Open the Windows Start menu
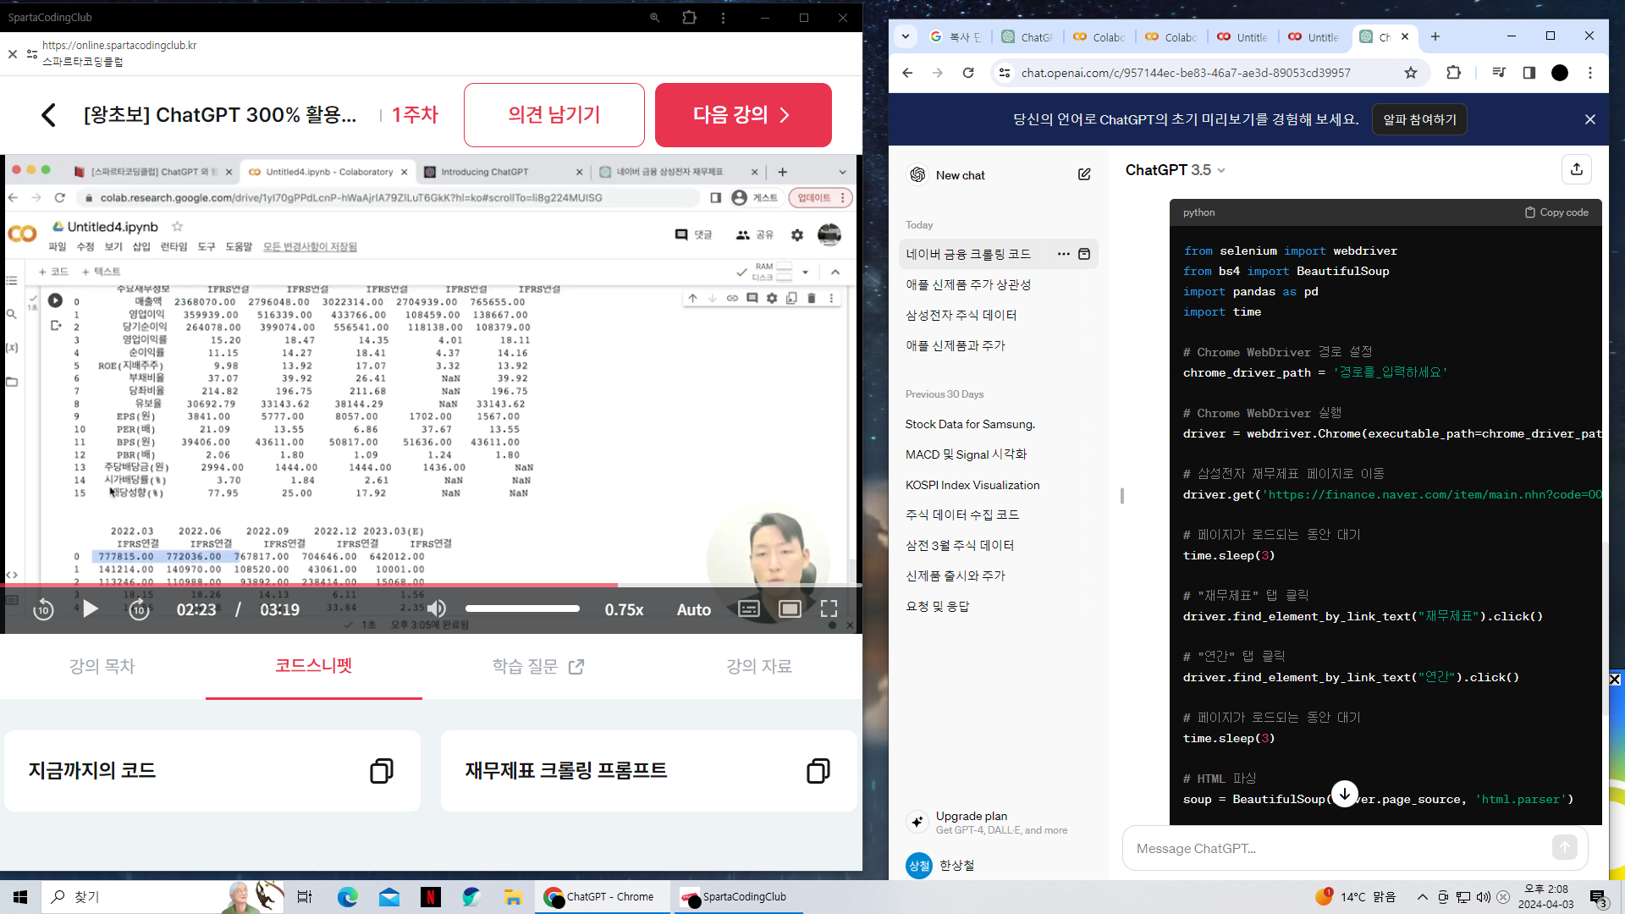This screenshot has height=914, width=1625. 20,897
